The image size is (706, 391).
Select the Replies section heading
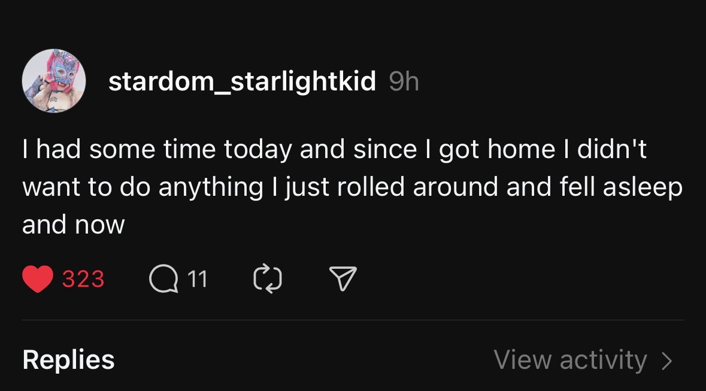pos(68,359)
